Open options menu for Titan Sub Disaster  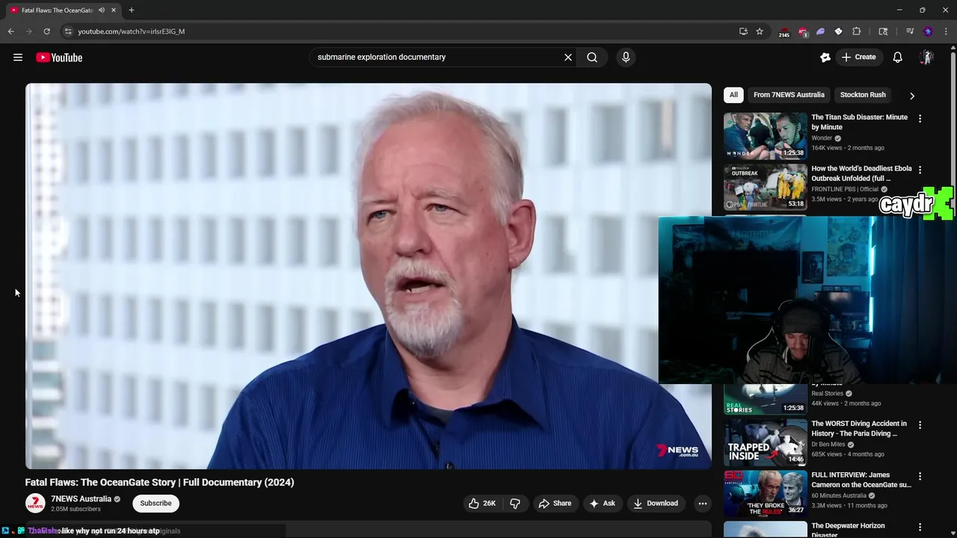tap(920, 119)
